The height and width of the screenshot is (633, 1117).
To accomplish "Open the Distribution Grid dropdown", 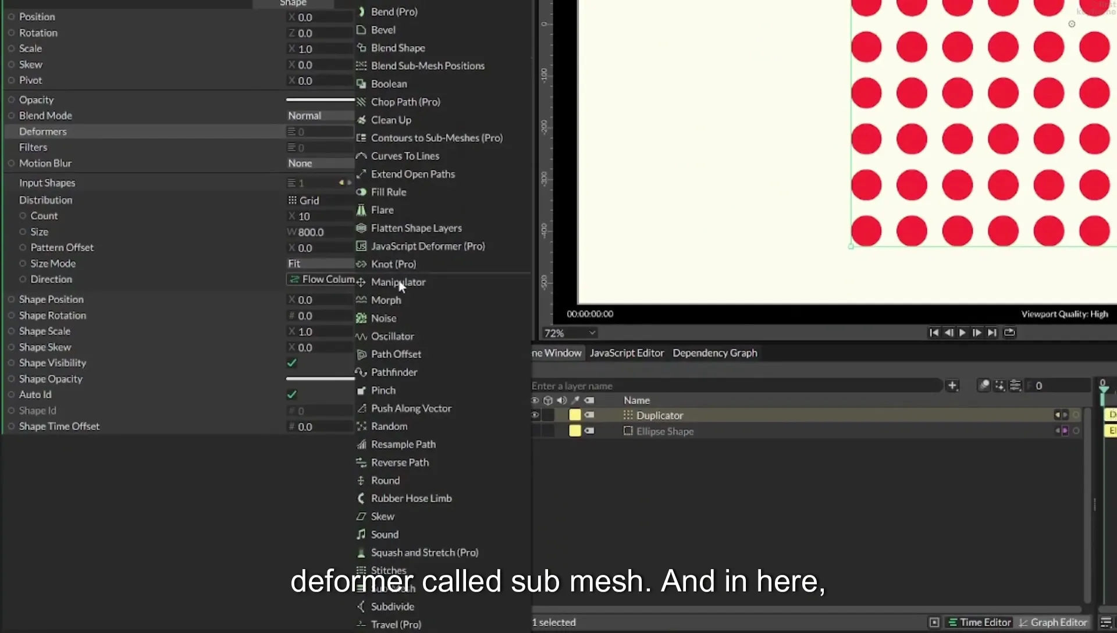I will pyautogui.click(x=320, y=200).
